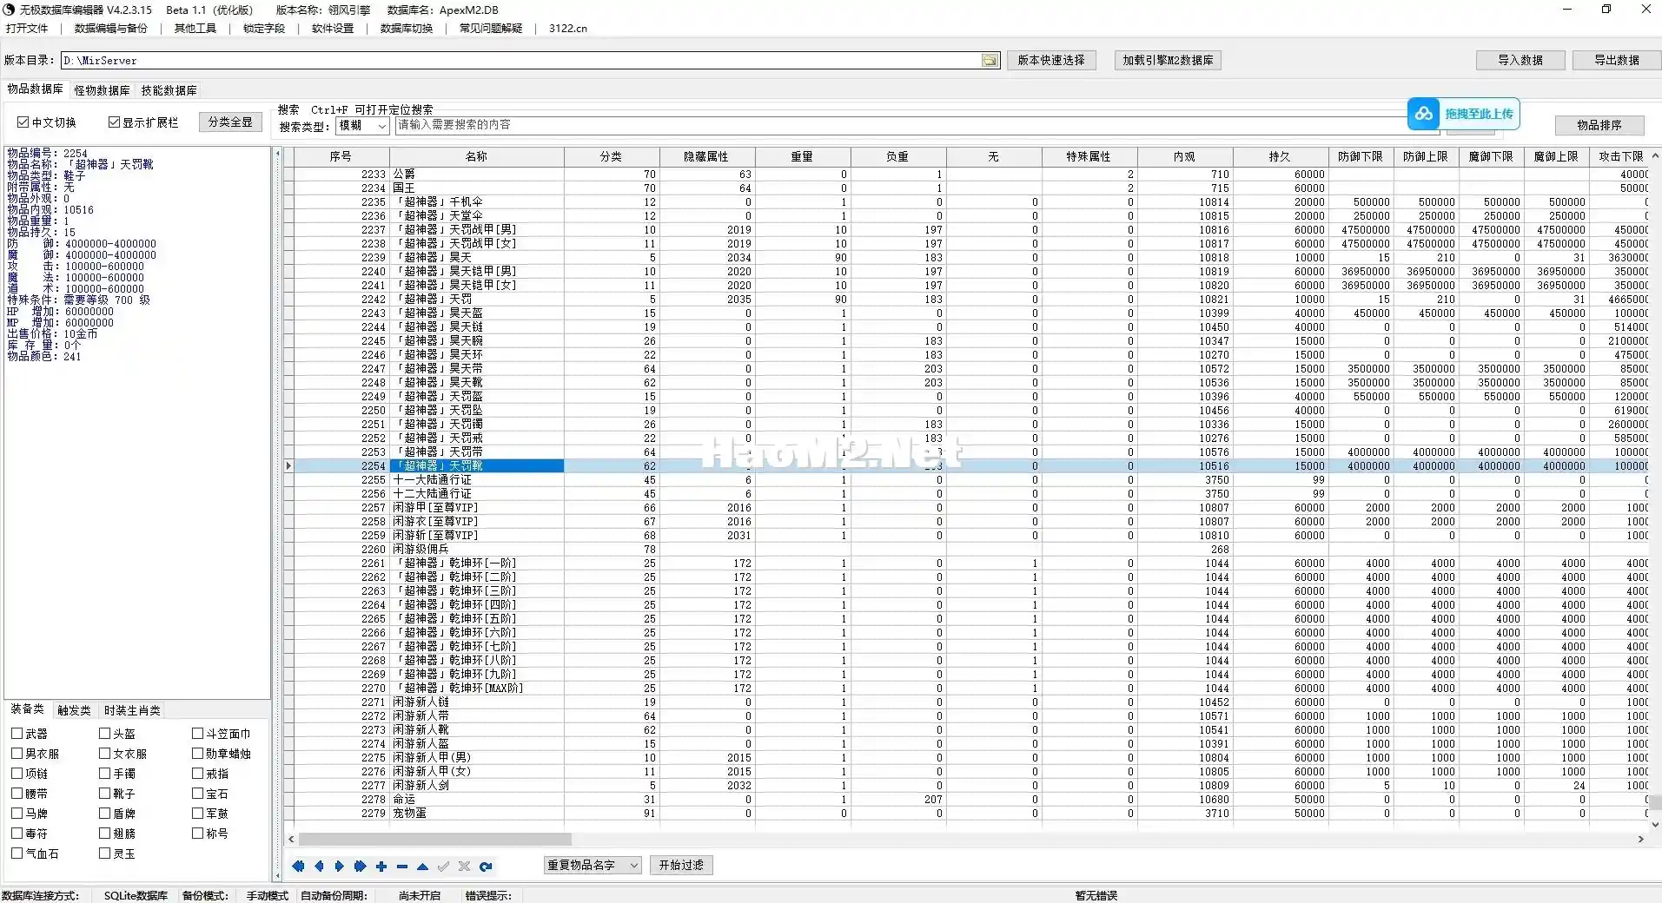
Task: Select the 装备类 tab
Action: [x=27, y=709]
